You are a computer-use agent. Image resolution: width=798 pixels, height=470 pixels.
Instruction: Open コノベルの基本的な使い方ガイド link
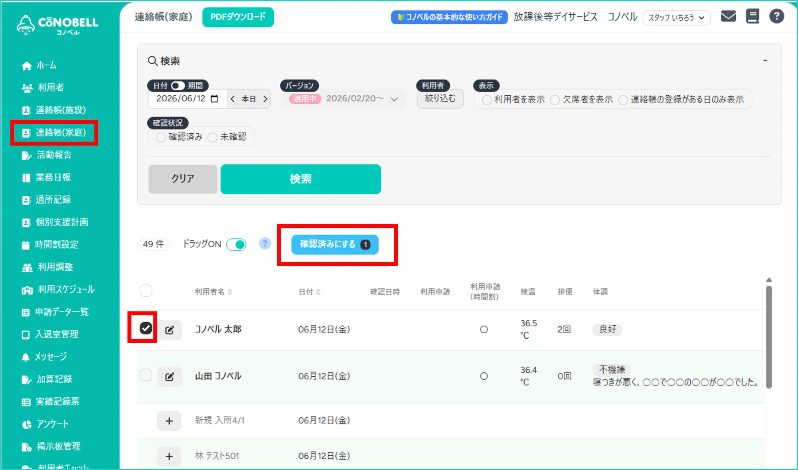(449, 17)
